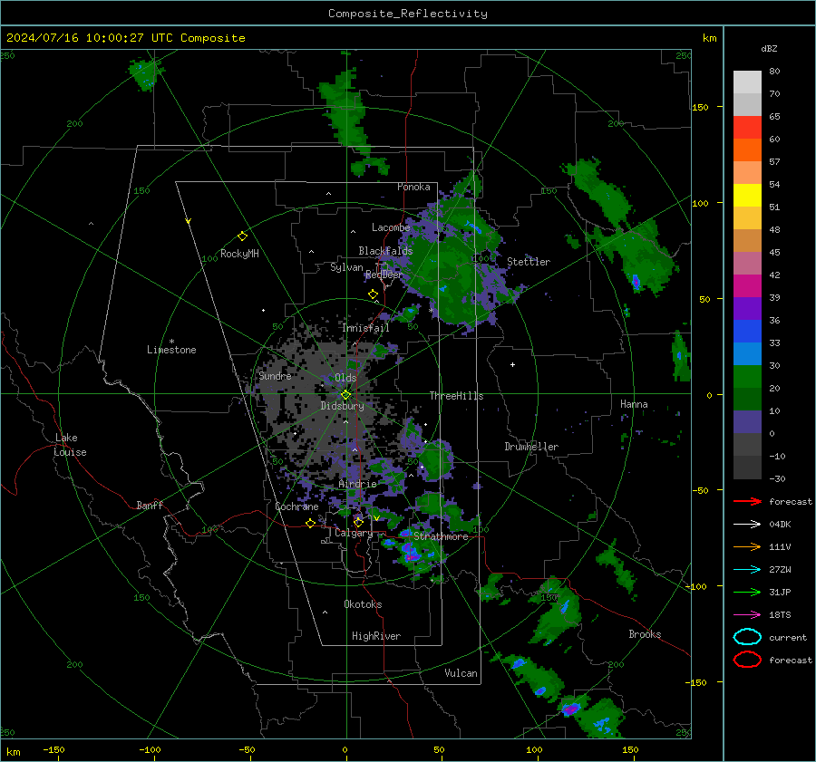This screenshot has height=762, width=816.
Task: Select the royal blue 33-36 dBZ swatch
Action: click(x=747, y=331)
